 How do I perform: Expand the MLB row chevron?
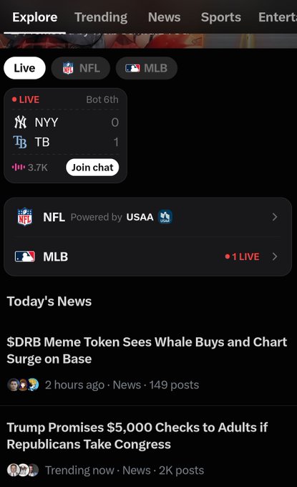tap(275, 256)
